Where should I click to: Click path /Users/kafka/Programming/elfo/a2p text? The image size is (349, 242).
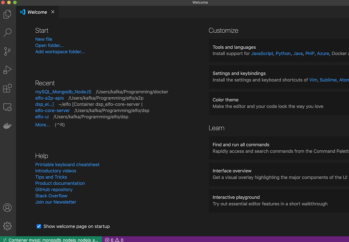coord(106,98)
